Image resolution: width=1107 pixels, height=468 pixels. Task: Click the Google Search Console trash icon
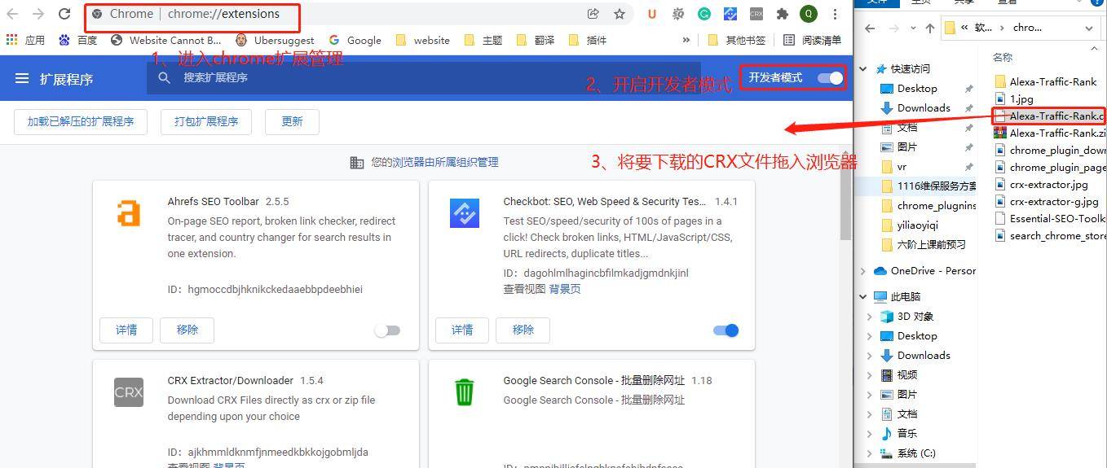(465, 391)
